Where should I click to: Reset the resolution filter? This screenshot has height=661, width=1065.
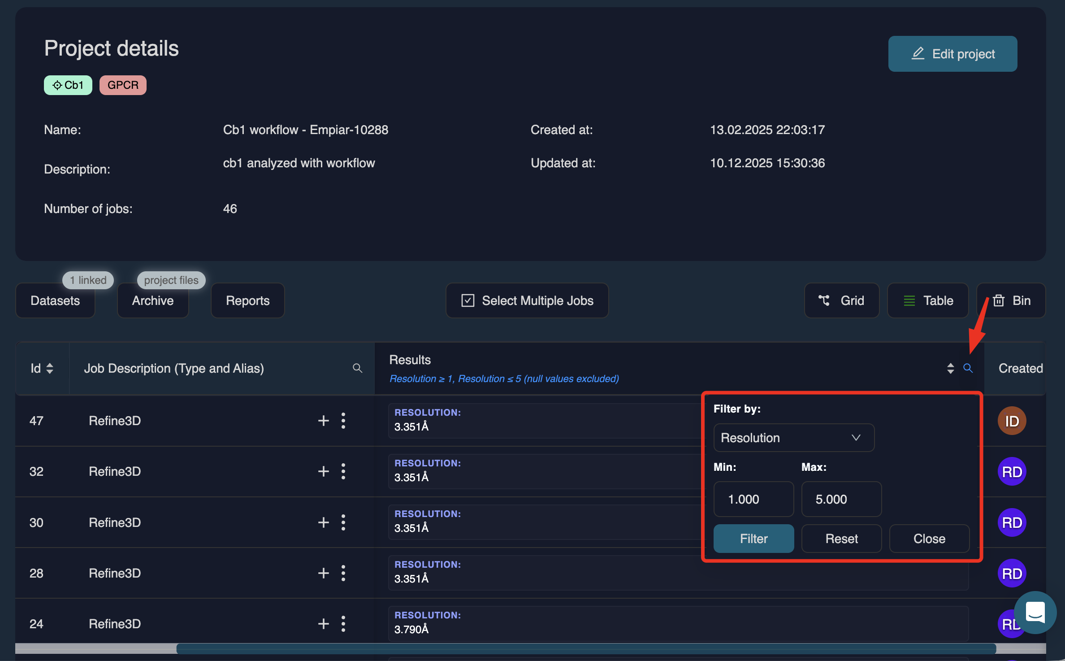841,539
